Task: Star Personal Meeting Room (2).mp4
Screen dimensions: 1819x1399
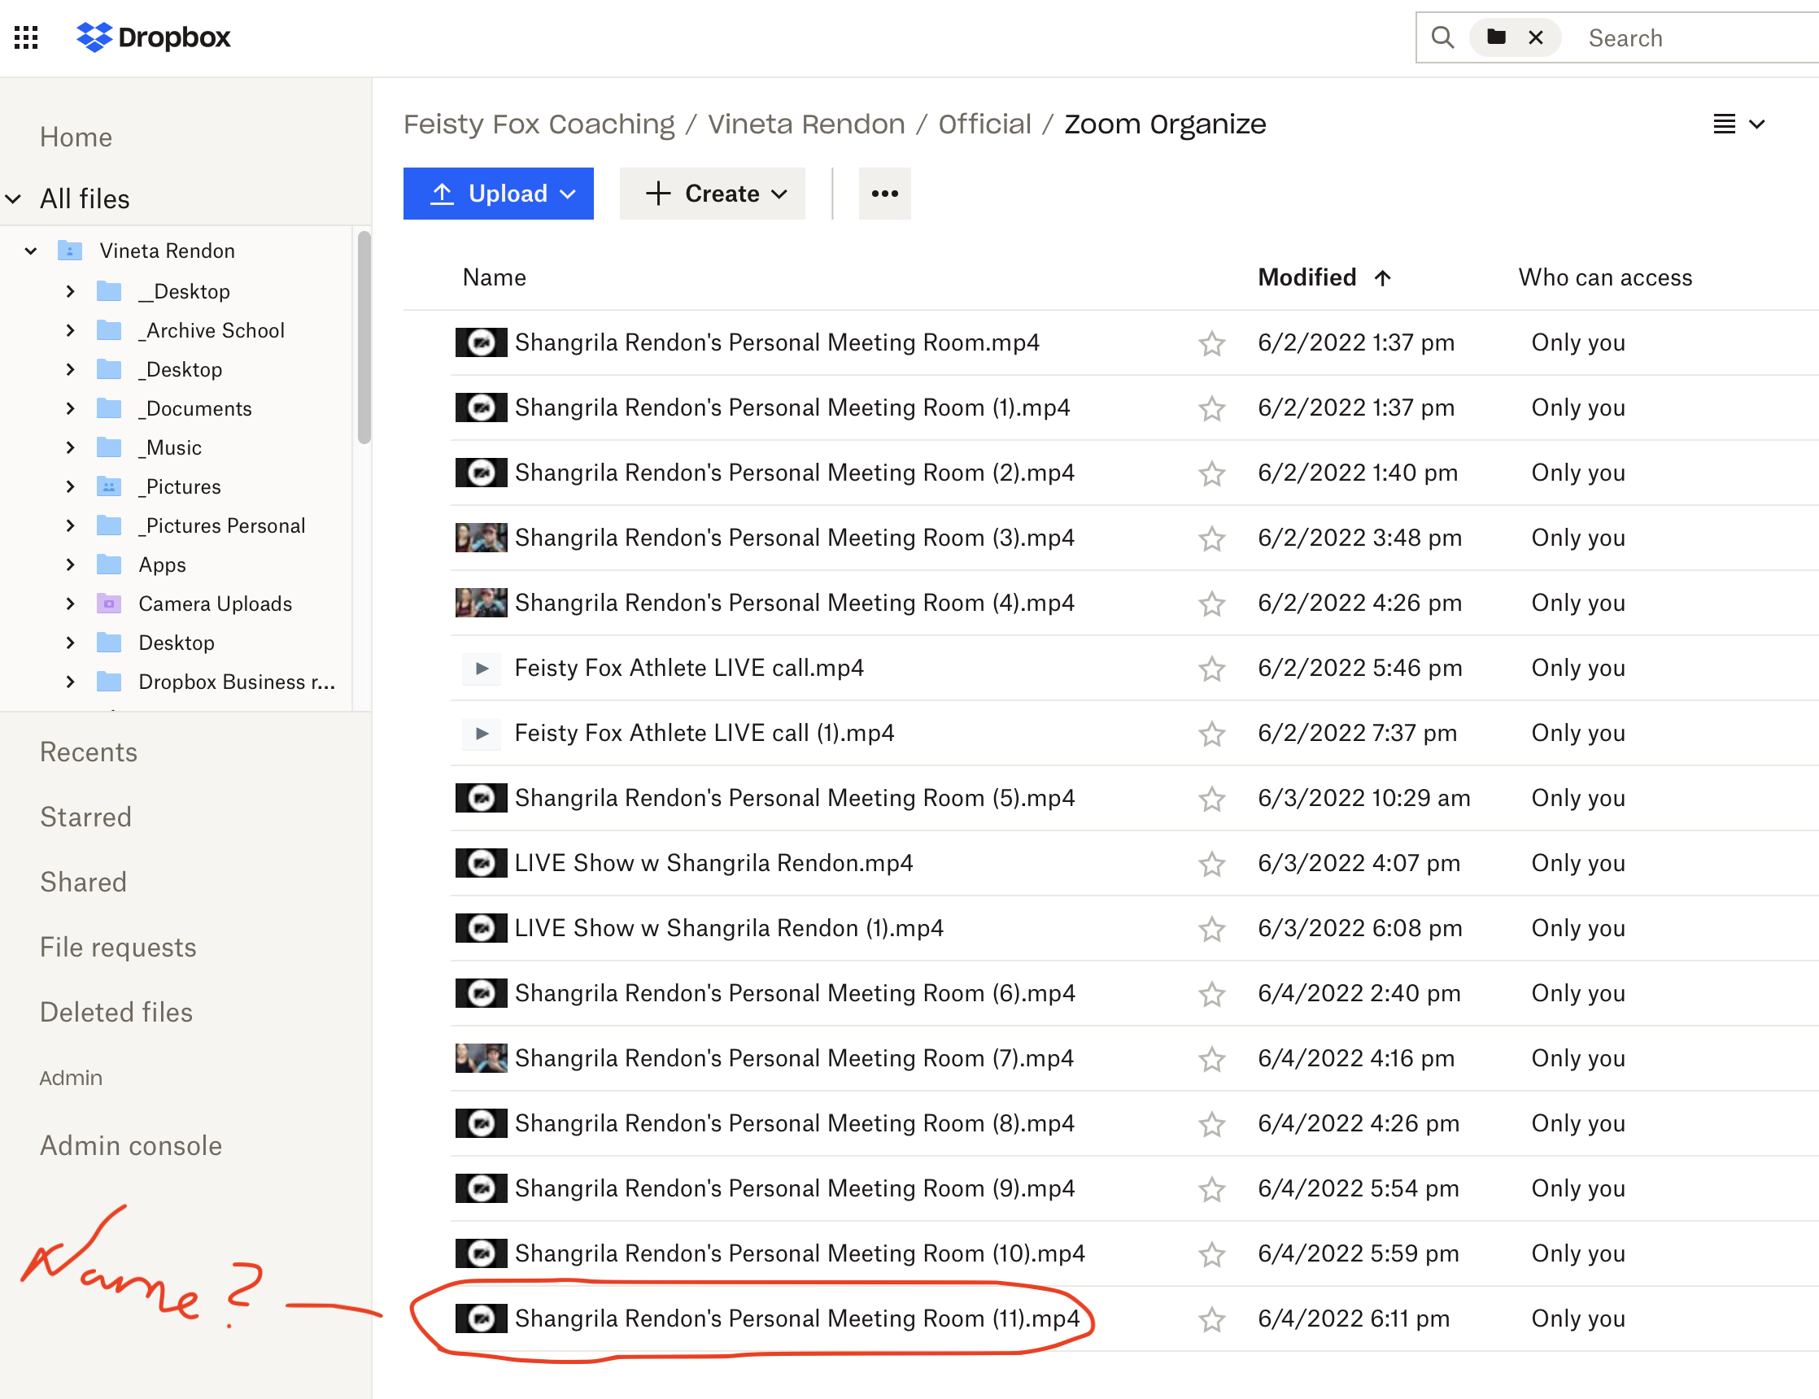Action: (1212, 473)
